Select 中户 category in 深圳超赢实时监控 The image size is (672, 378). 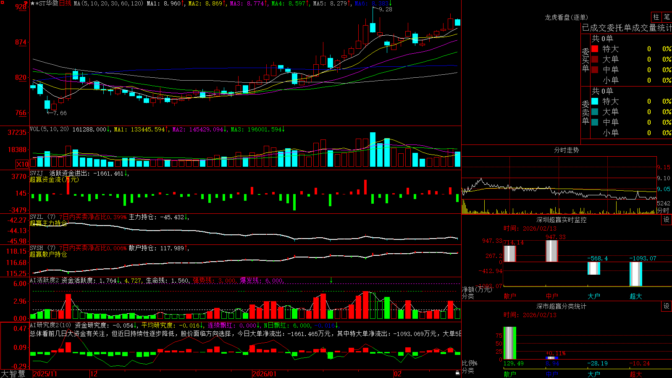(x=552, y=296)
